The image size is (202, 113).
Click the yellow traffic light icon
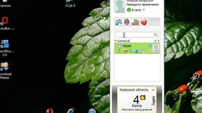143,98
